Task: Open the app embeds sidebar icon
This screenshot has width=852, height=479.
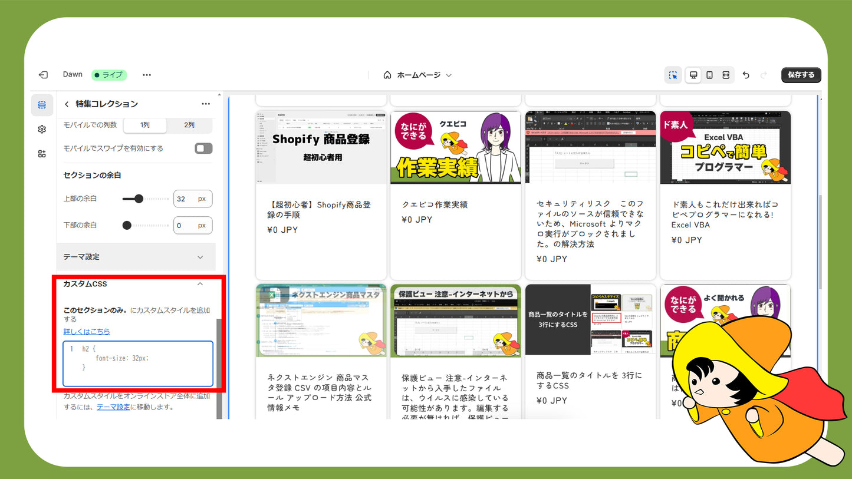Action: tap(42, 154)
